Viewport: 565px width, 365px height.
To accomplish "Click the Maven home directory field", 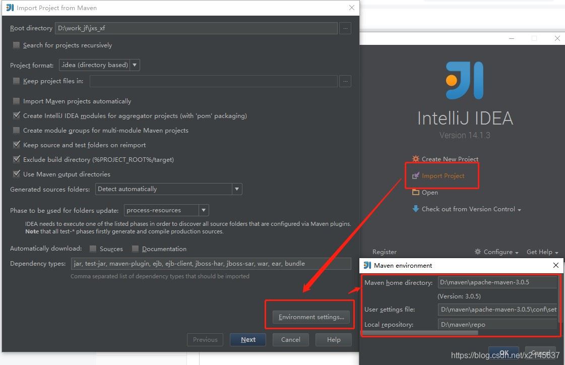I will [497, 282].
